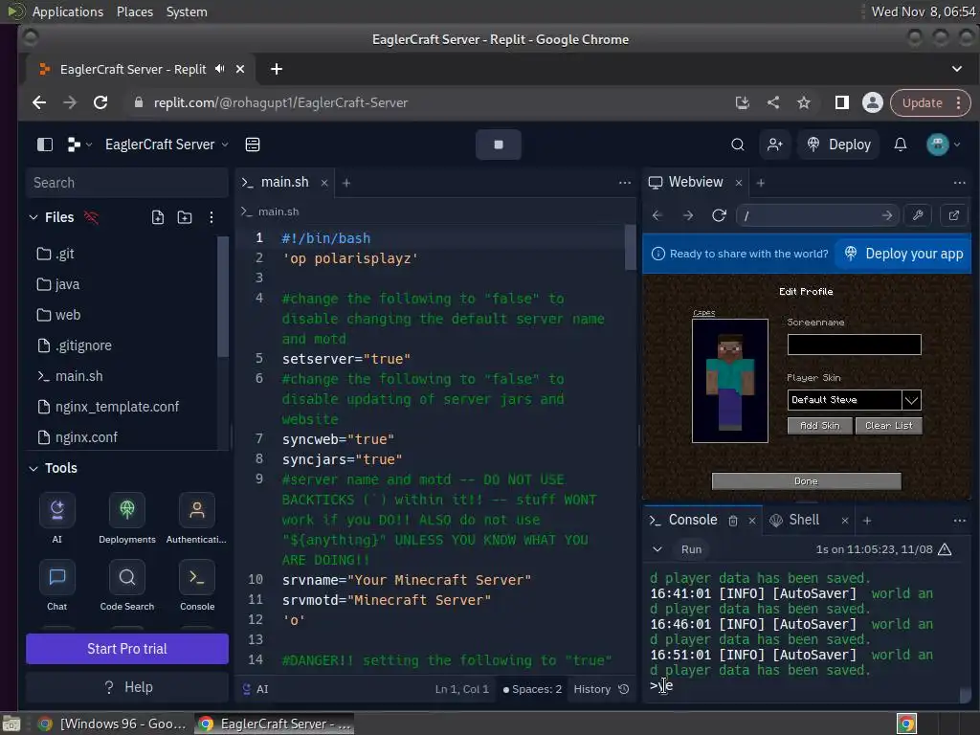The width and height of the screenshot is (980, 735).
Task: Open file History in the status bar
Action: tap(601, 689)
